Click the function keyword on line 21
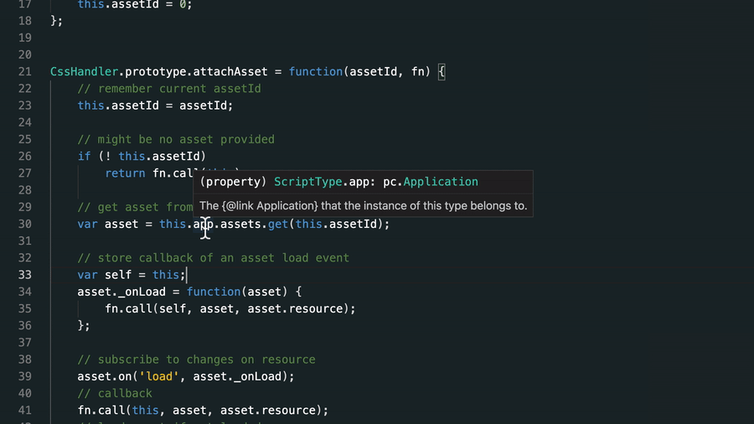The width and height of the screenshot is (754, 424). tap(315, 72)
